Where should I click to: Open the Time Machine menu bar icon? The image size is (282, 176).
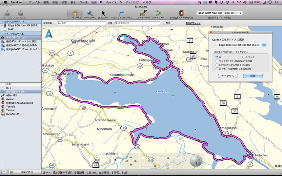point(227,2)
